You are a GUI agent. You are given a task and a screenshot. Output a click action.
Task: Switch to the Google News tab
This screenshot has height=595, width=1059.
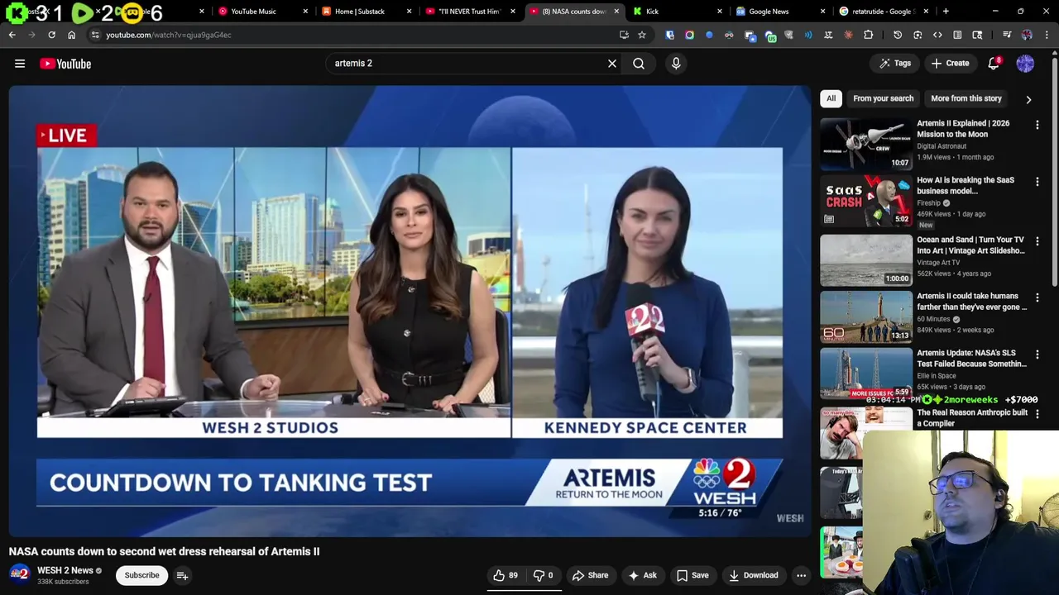click(769, 12)
